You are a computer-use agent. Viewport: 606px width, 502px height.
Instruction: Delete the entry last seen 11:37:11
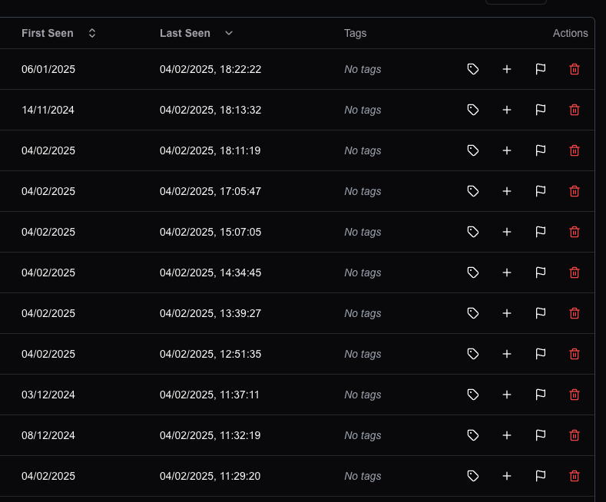[575, 395]
